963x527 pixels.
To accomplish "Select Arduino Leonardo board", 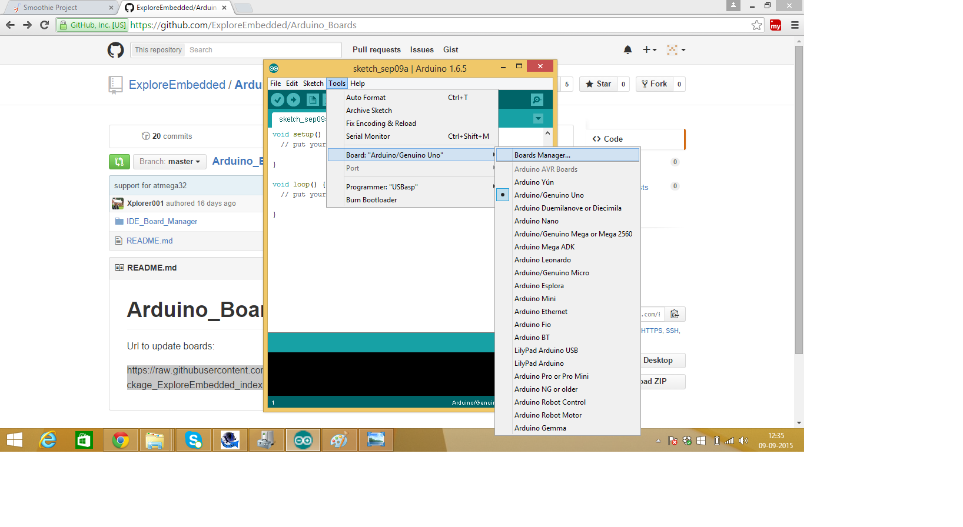I will click(x=543, y=260).
